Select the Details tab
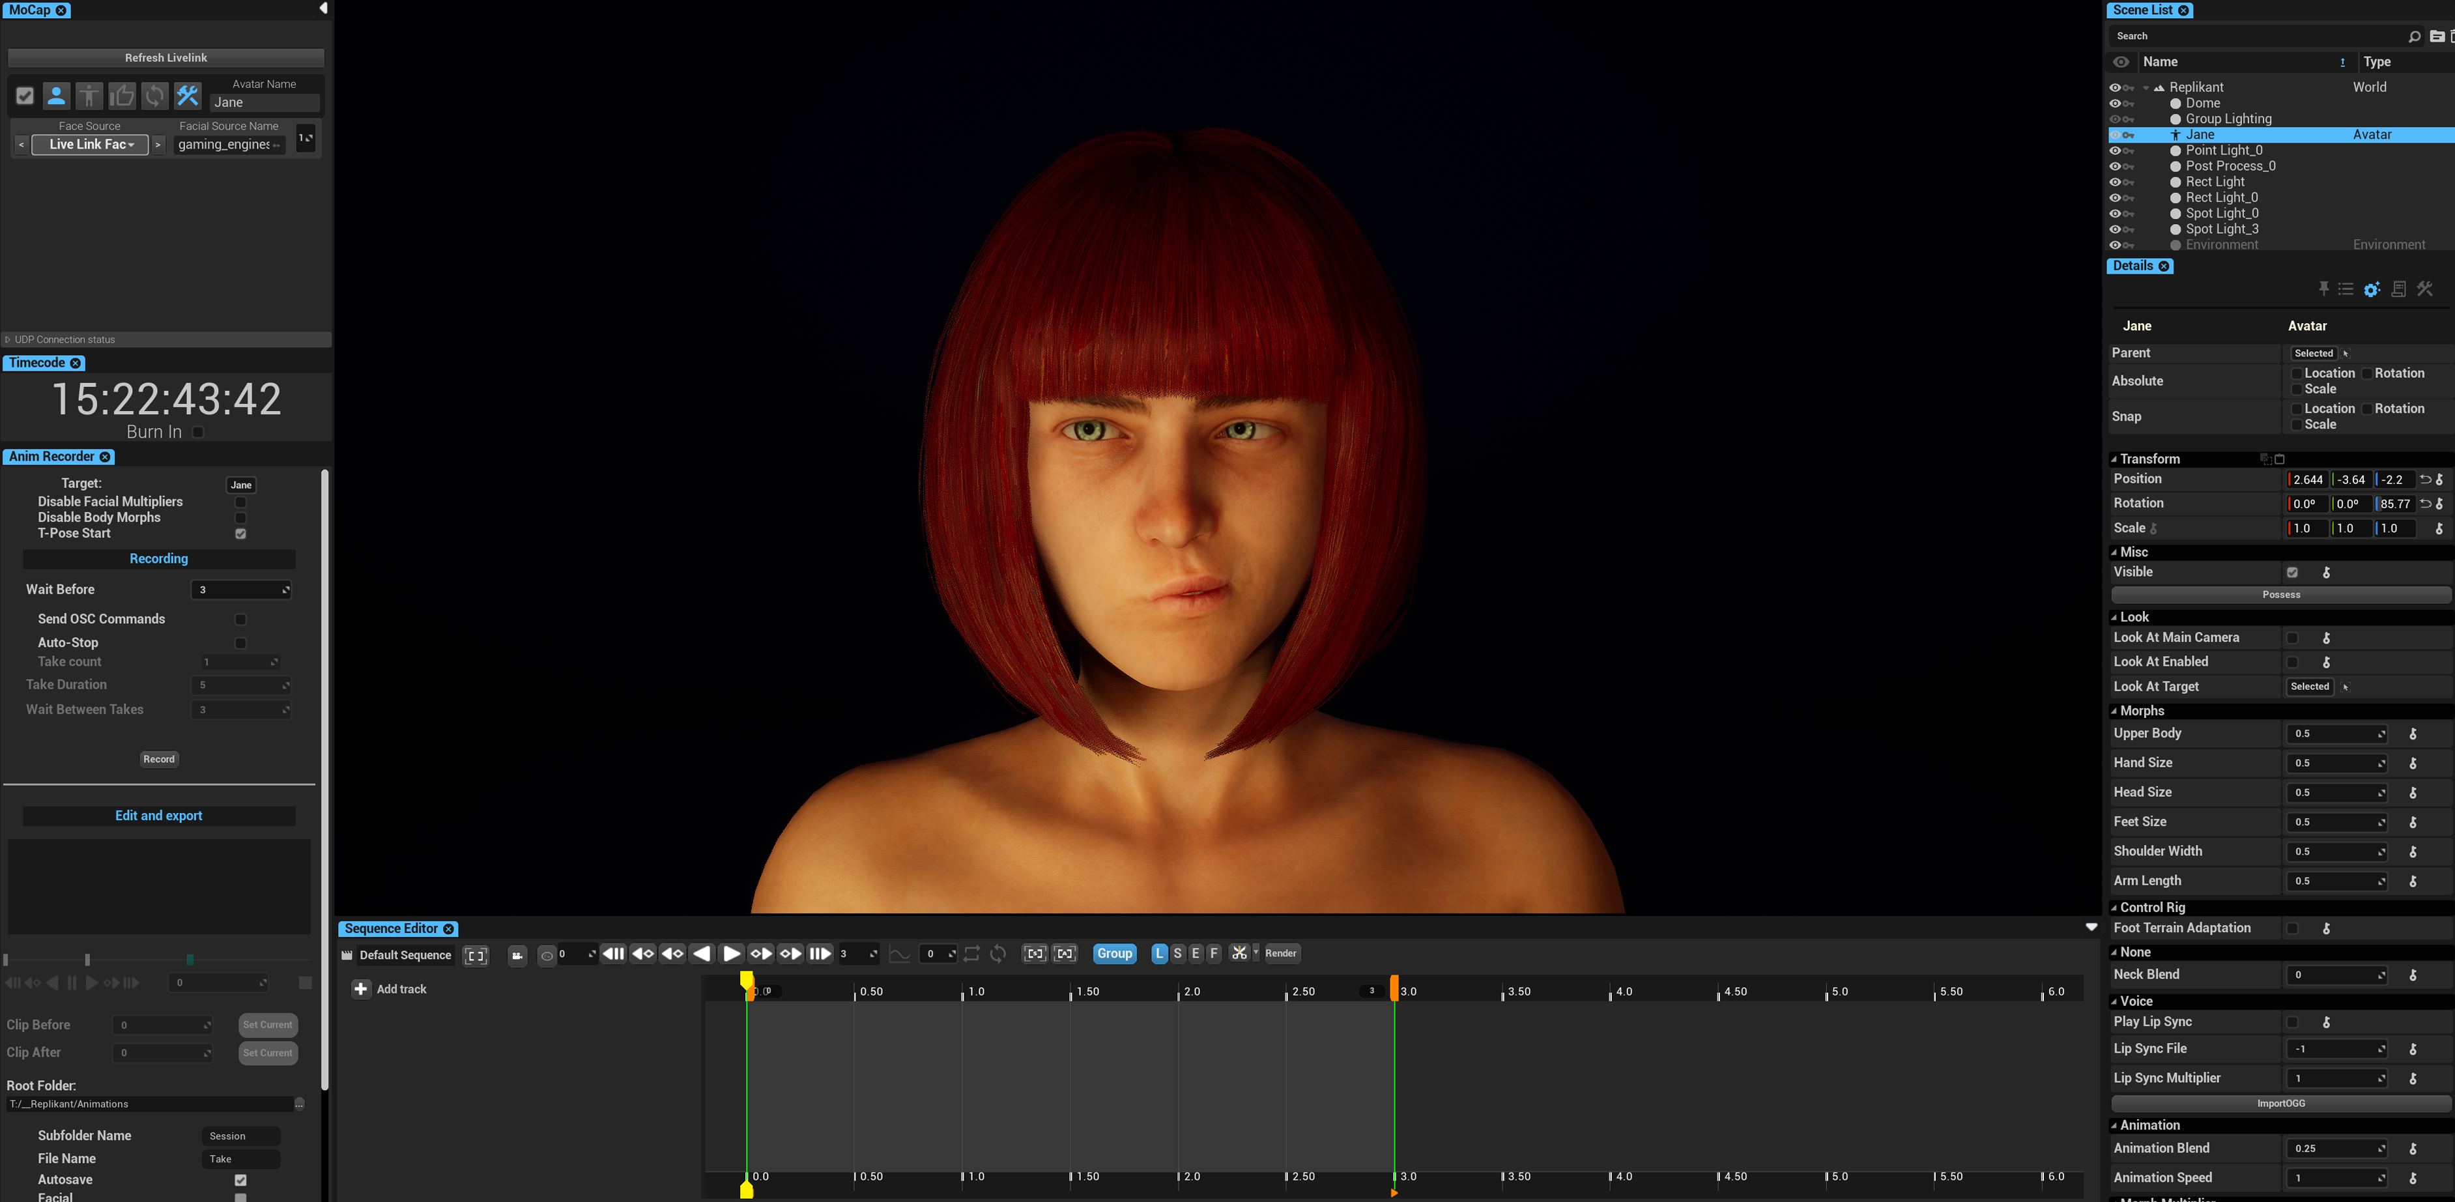The width and height of the screenshot is (2455, 1202). [2140, 266]
